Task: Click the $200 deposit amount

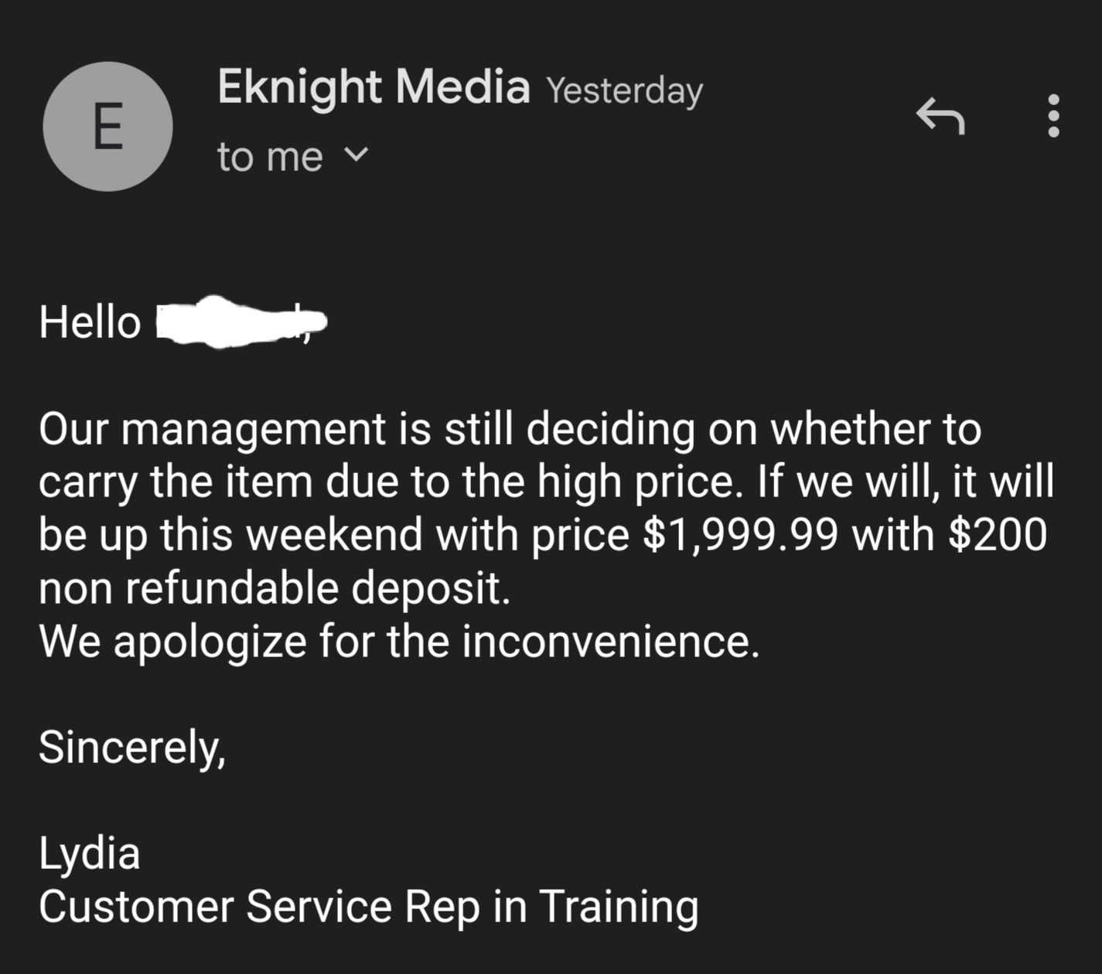Action: point(998,535)
